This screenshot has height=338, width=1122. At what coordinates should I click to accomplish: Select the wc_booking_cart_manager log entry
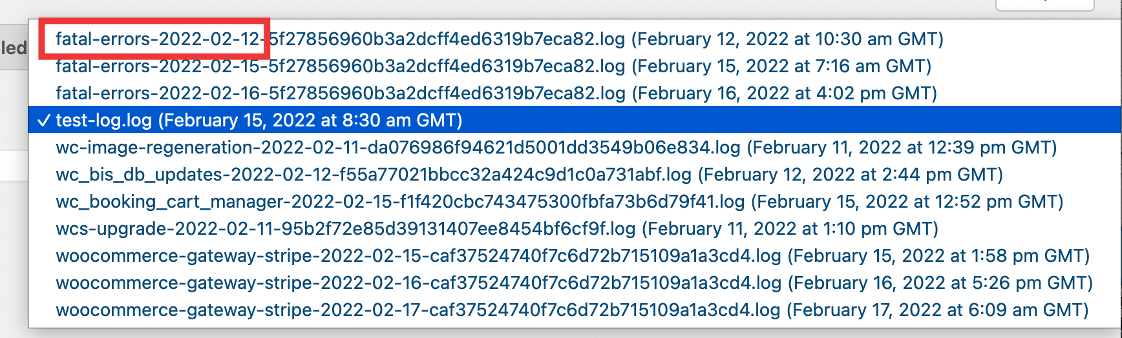coord(559,202)
